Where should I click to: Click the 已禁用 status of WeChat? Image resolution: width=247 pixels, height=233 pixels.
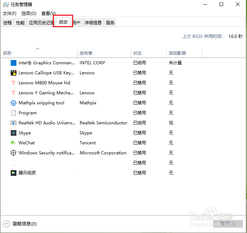[140, 143]
